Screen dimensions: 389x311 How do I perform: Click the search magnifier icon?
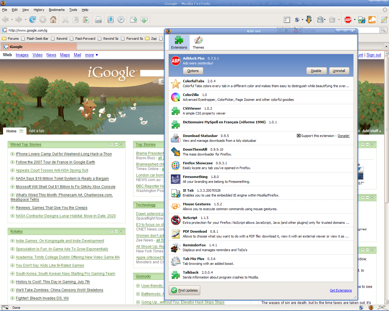point(384,30)
